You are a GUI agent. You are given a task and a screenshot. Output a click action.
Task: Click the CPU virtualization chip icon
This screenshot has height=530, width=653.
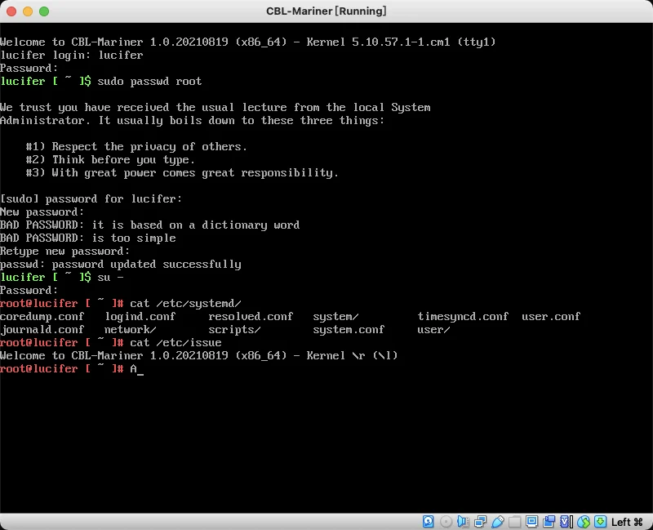pos(566,522)
